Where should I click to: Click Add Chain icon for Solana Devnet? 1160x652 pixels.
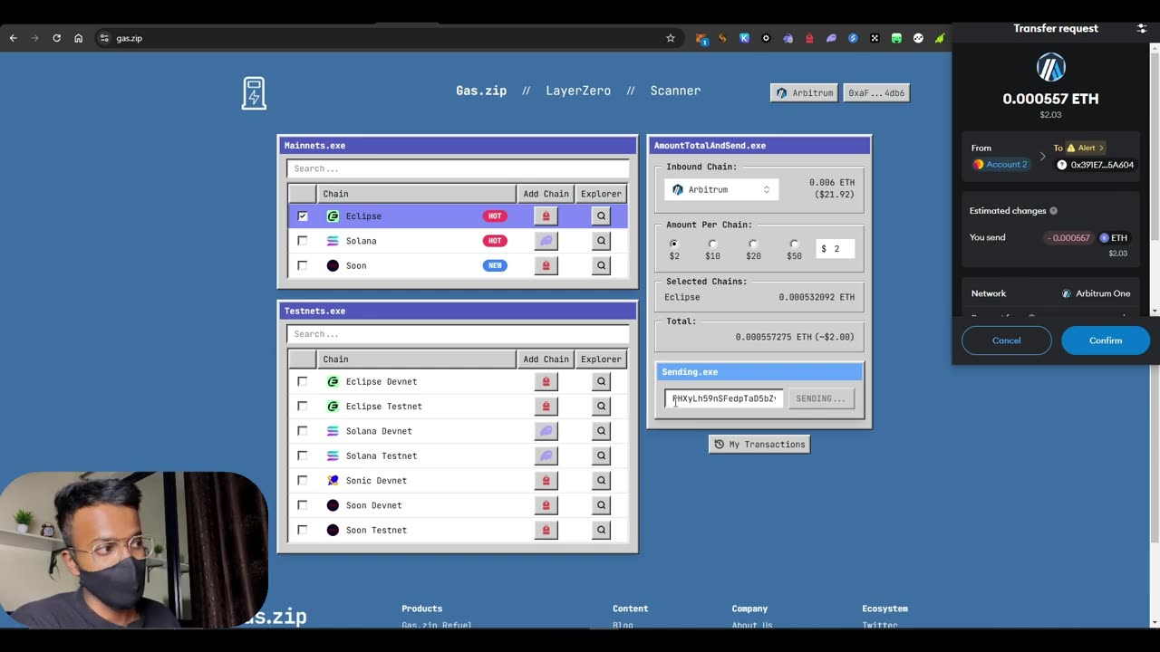click(x=546, y=431)
